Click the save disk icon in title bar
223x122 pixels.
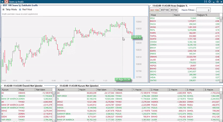coord(205,2)
